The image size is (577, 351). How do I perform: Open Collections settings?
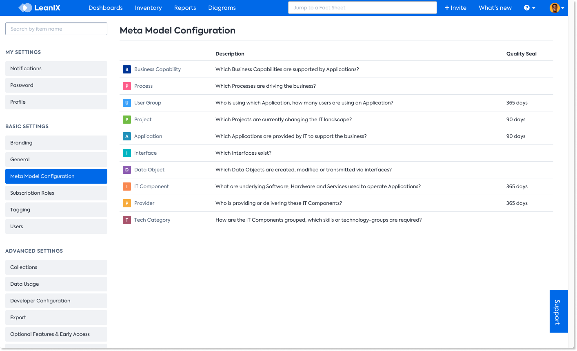point(56,267)
